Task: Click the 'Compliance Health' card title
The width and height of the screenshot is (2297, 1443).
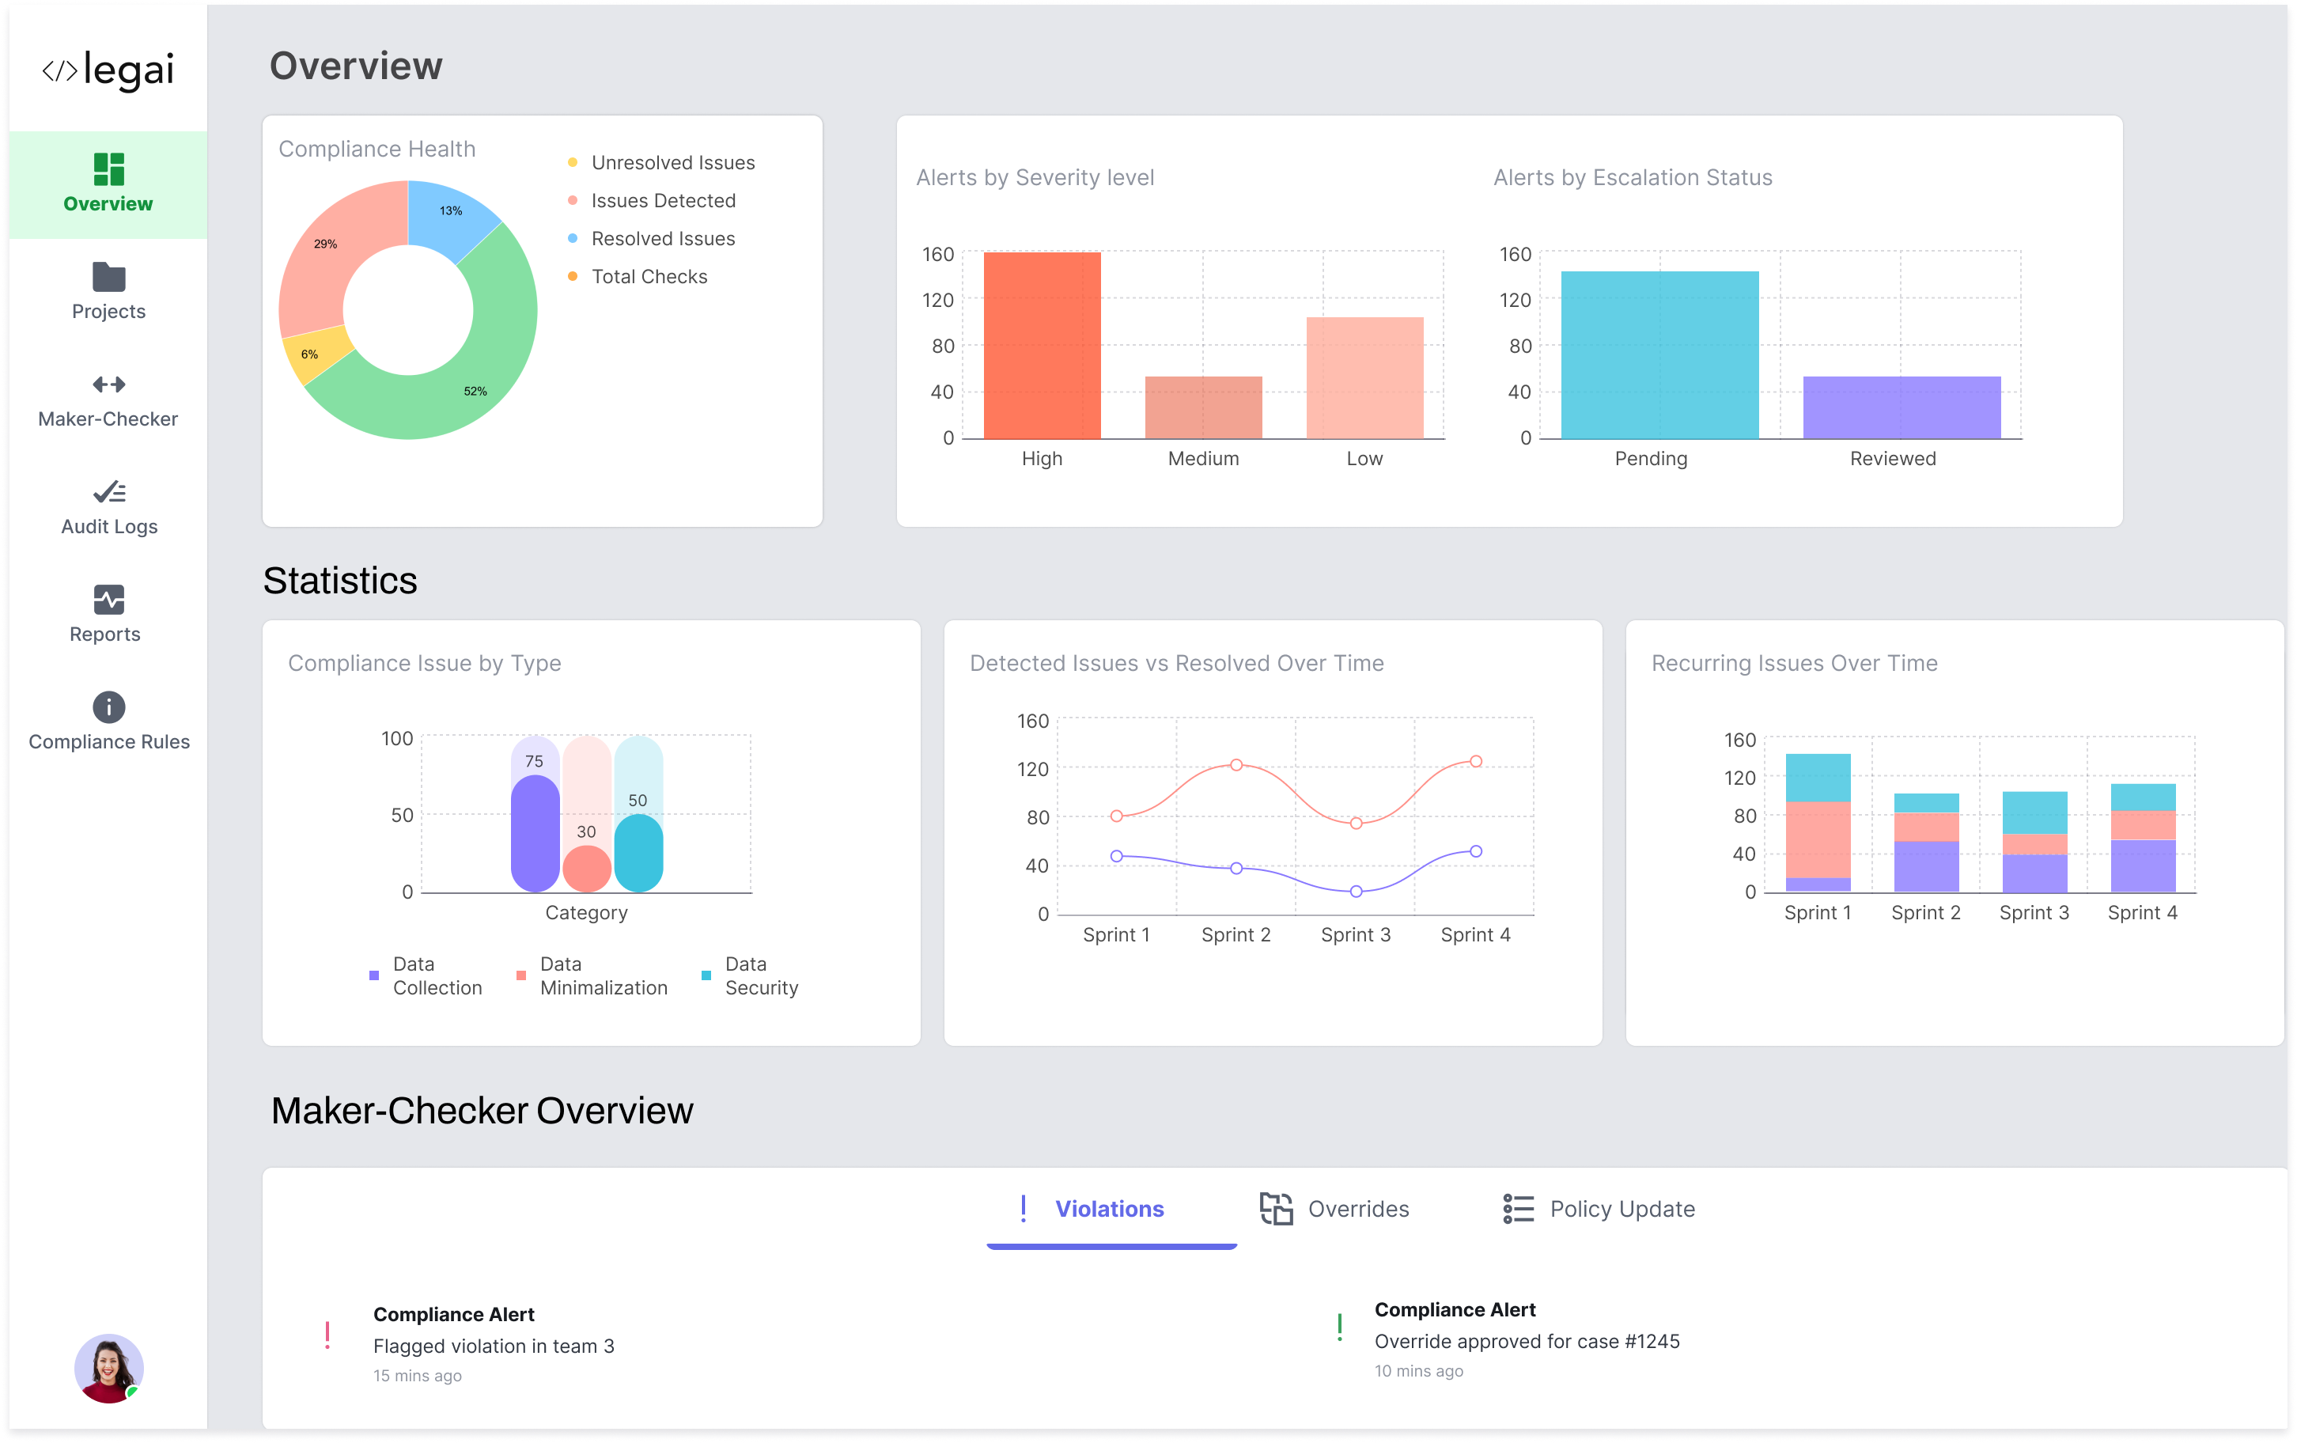Action: 377,149
